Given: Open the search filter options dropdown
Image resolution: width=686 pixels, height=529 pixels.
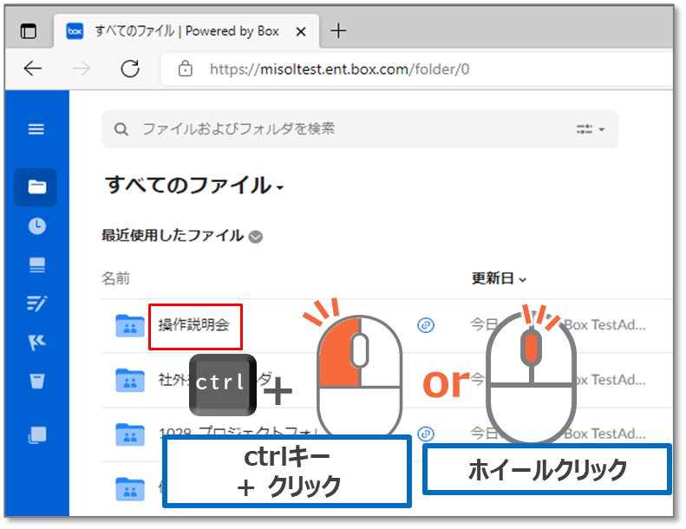Looking at the screenshot, I should pyautogui.click(x=591, y=129).
